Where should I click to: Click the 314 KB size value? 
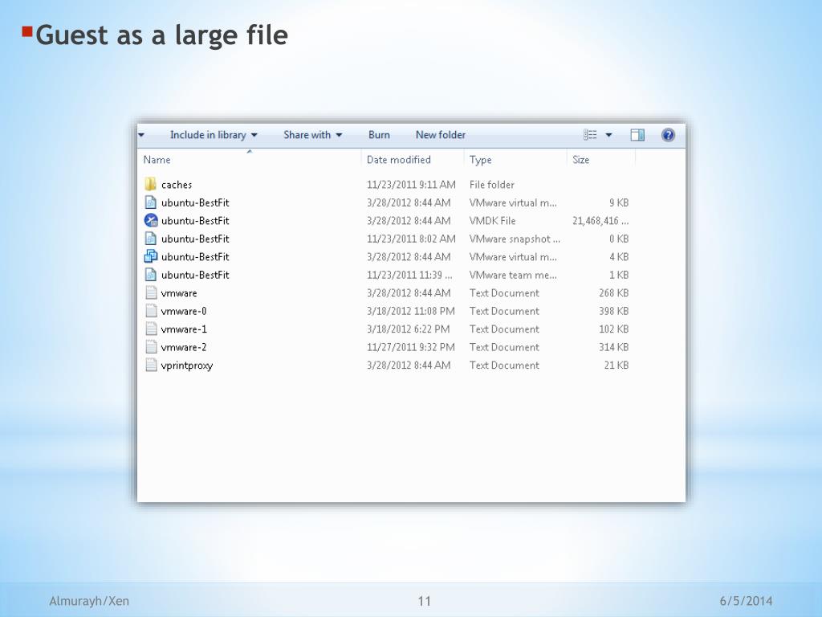(x=613, y=347)
